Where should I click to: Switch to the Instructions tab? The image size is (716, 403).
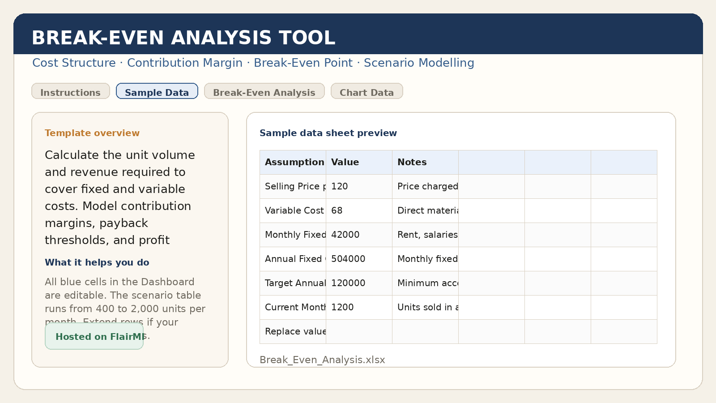pos(70,92)
